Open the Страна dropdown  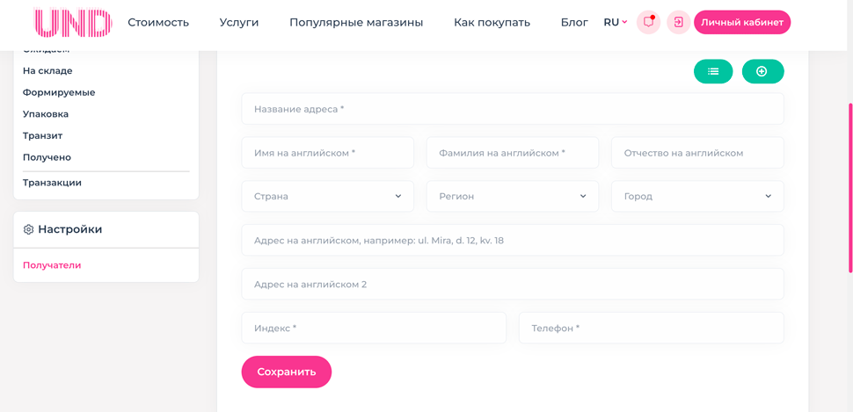point(327,196)
